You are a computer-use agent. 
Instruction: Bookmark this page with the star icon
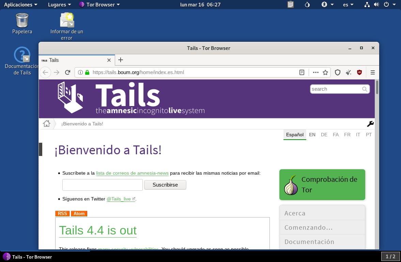[325, 72]
